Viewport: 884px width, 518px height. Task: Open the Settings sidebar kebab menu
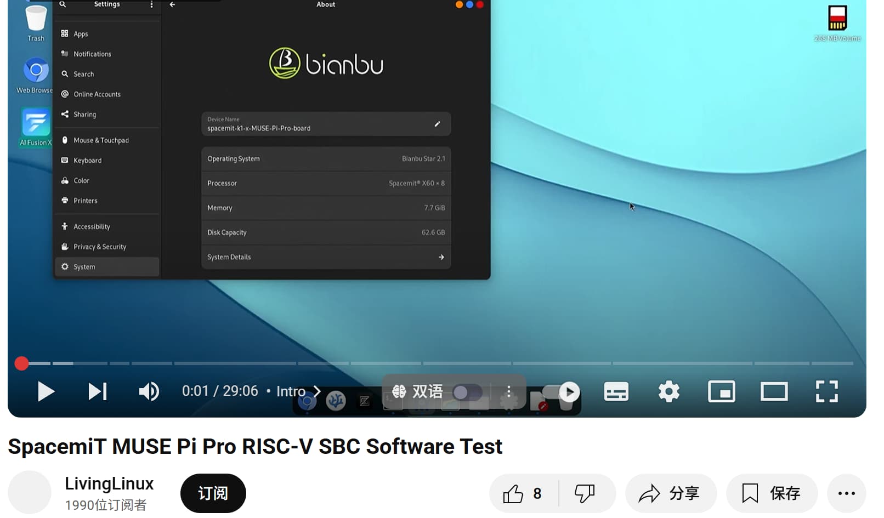(x=151, y=4)
